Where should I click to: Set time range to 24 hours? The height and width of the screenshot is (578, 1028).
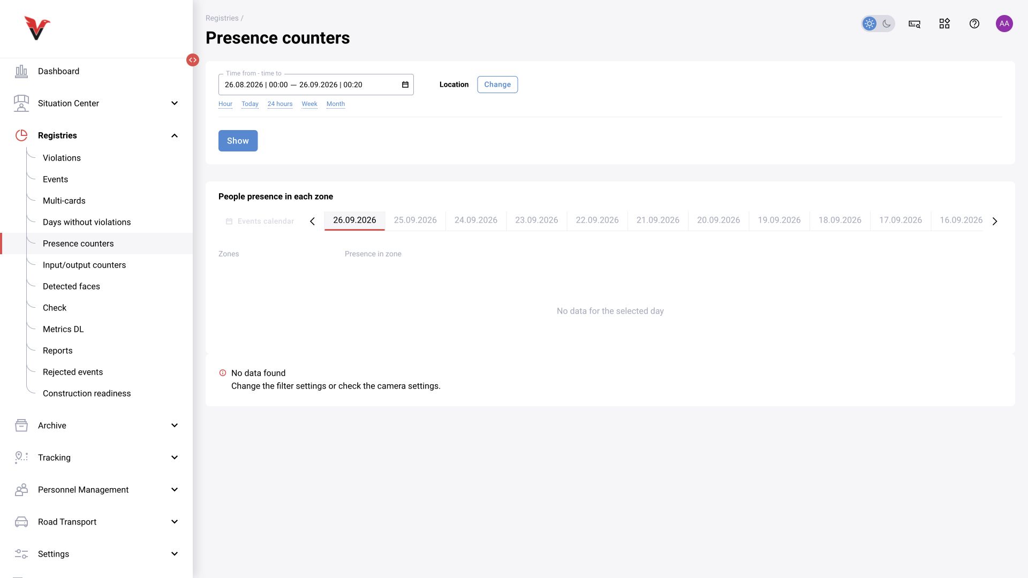(280, 104)
